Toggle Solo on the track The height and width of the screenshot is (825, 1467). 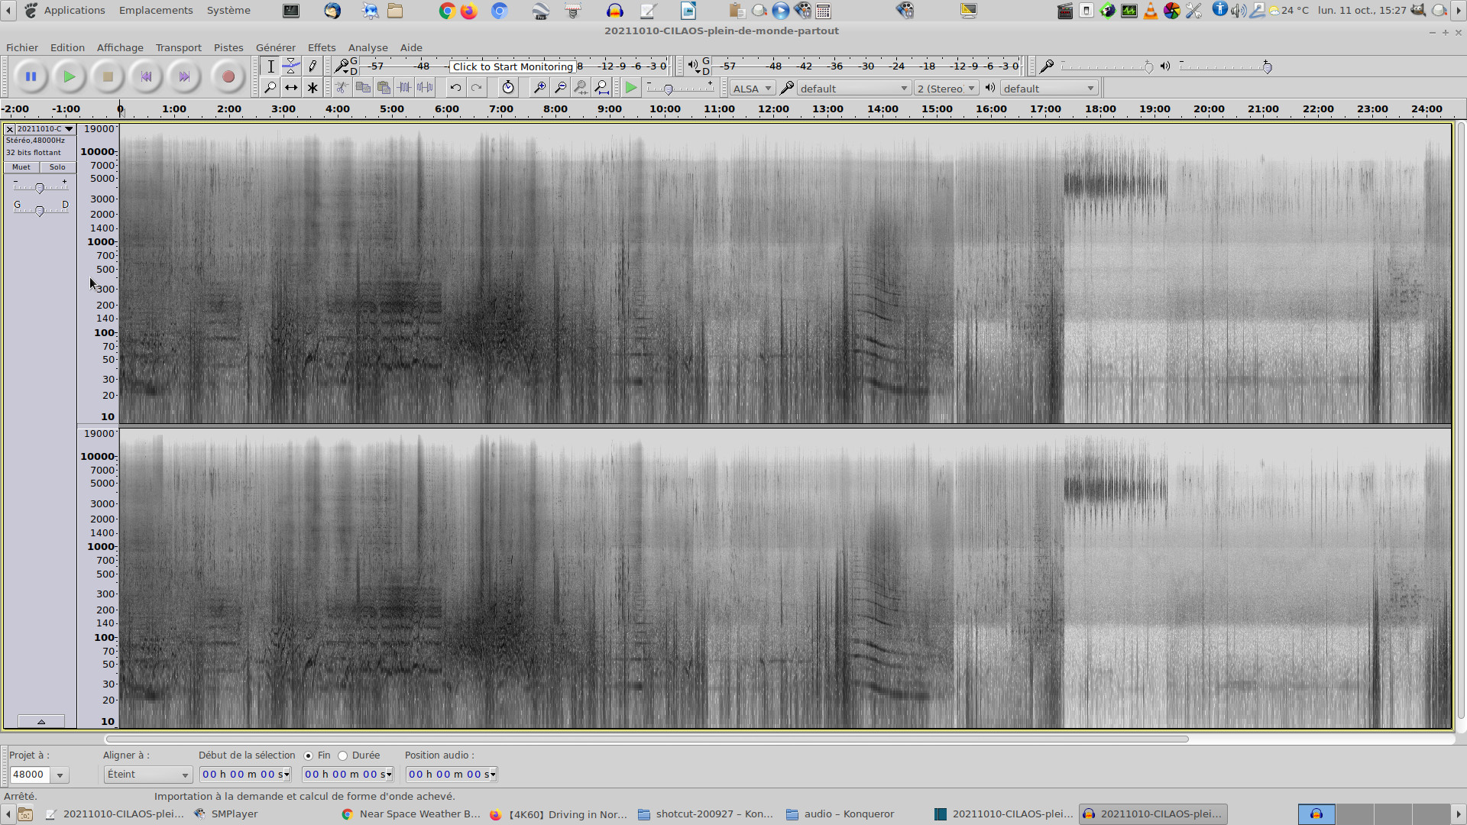tap(57, 167)
